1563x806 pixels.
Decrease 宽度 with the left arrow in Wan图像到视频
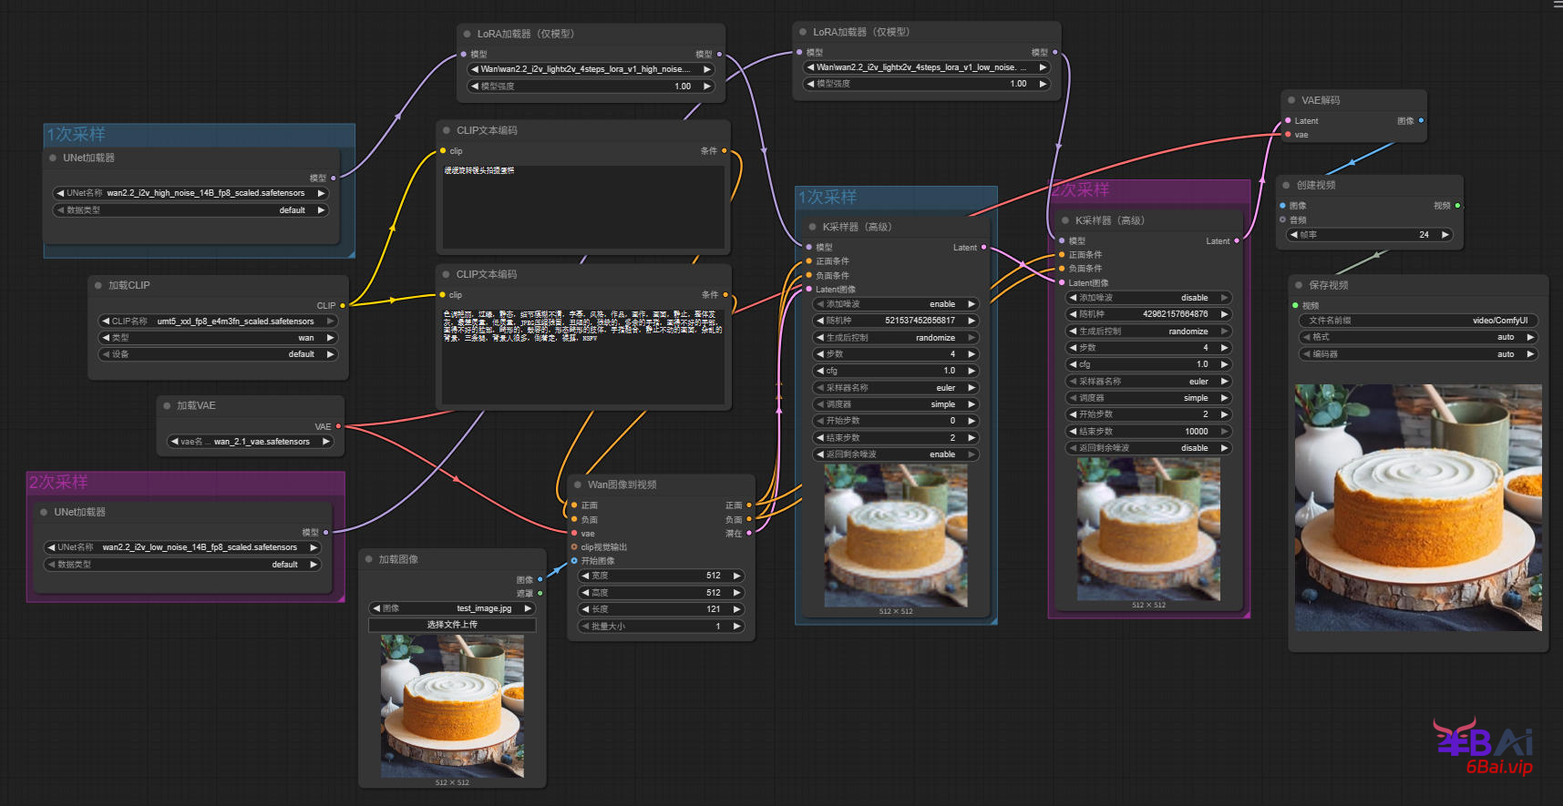coord(585,576)
